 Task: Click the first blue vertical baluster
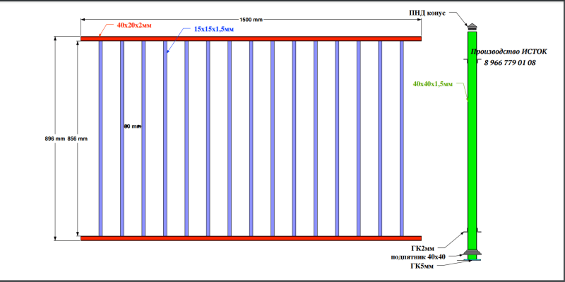(x=100, y=139)
